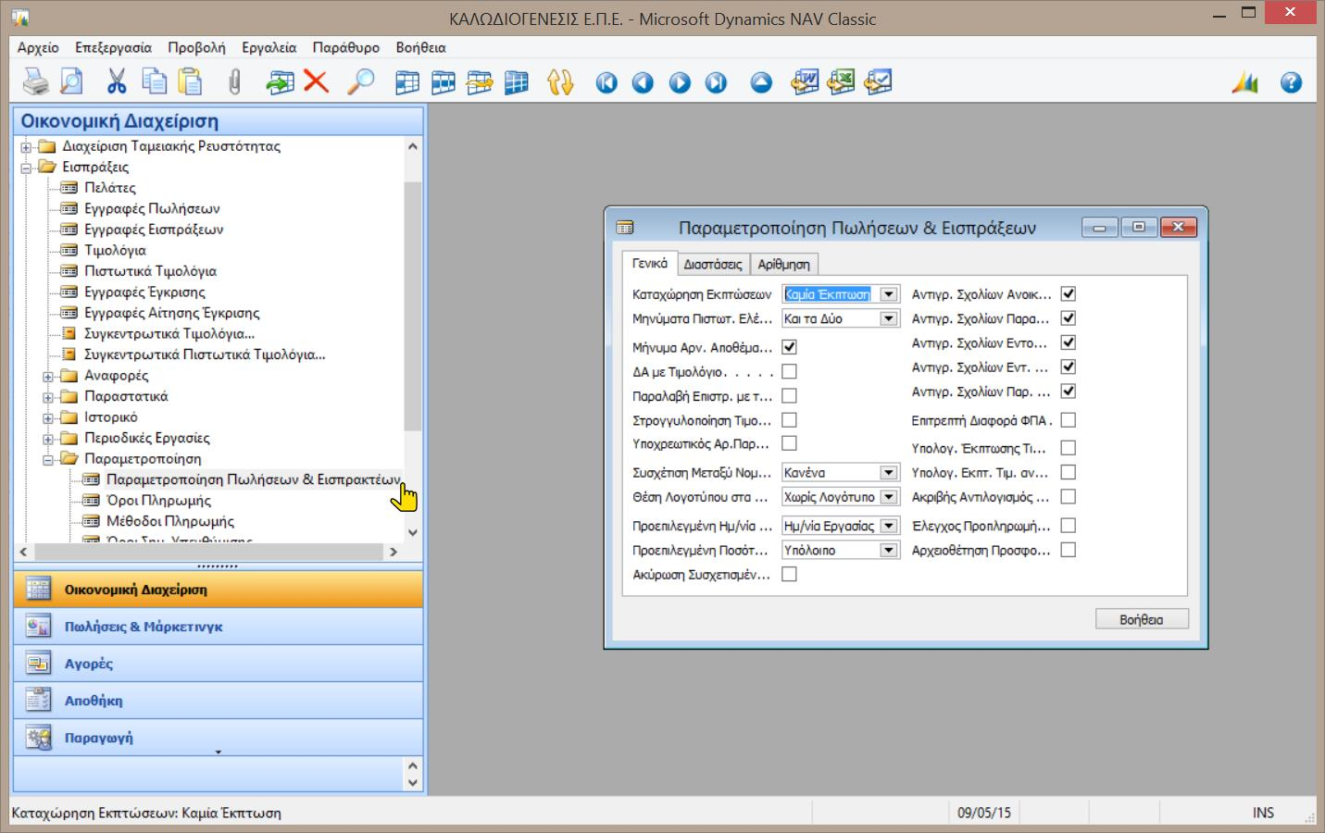This screenshot has height=833, width=1325.
Task: Toggle Ακύρωση Συσχετισμέν checkbox
Action: point(789,574)
